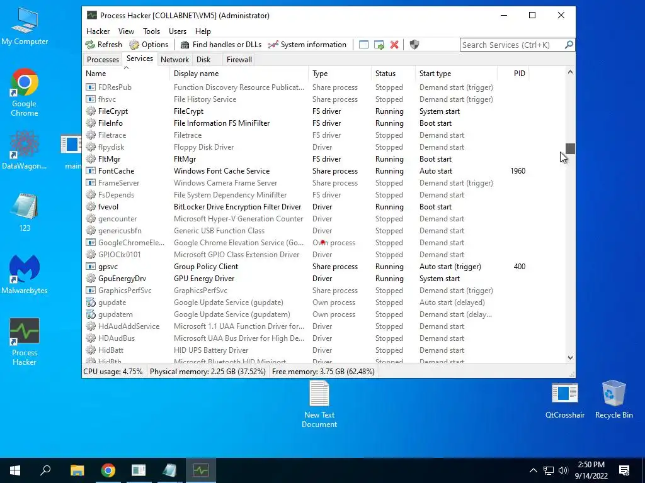Viewport: 645px width, 483px height.
Task: Click the vertical scrollbar thumb
Action: (569, 148)
